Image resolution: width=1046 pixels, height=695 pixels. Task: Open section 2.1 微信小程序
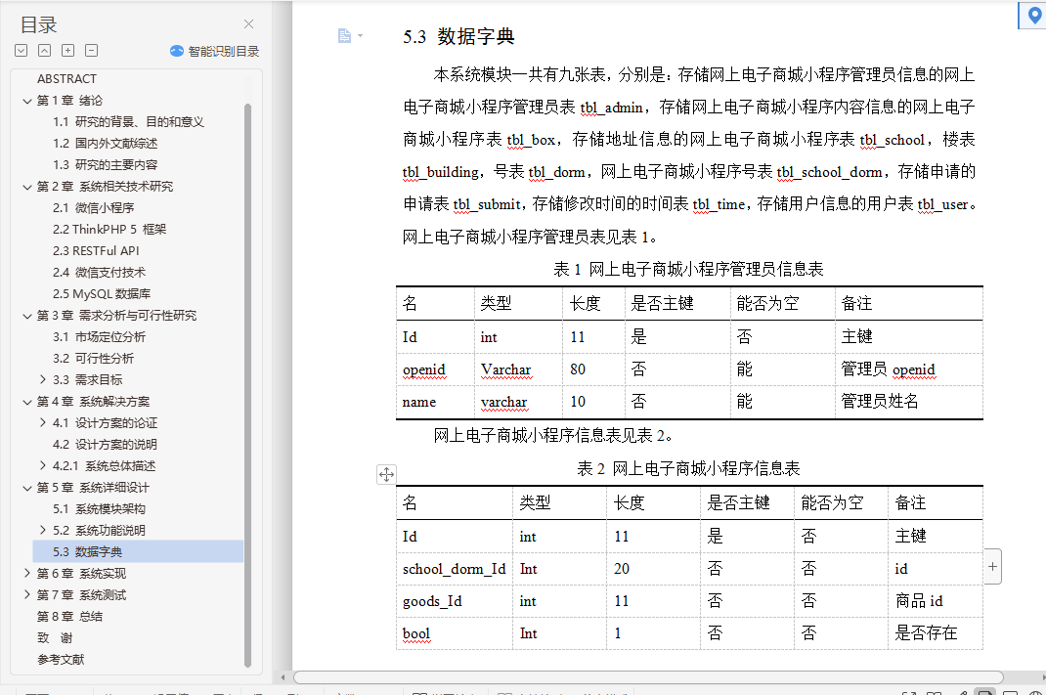tap(94, 207)
